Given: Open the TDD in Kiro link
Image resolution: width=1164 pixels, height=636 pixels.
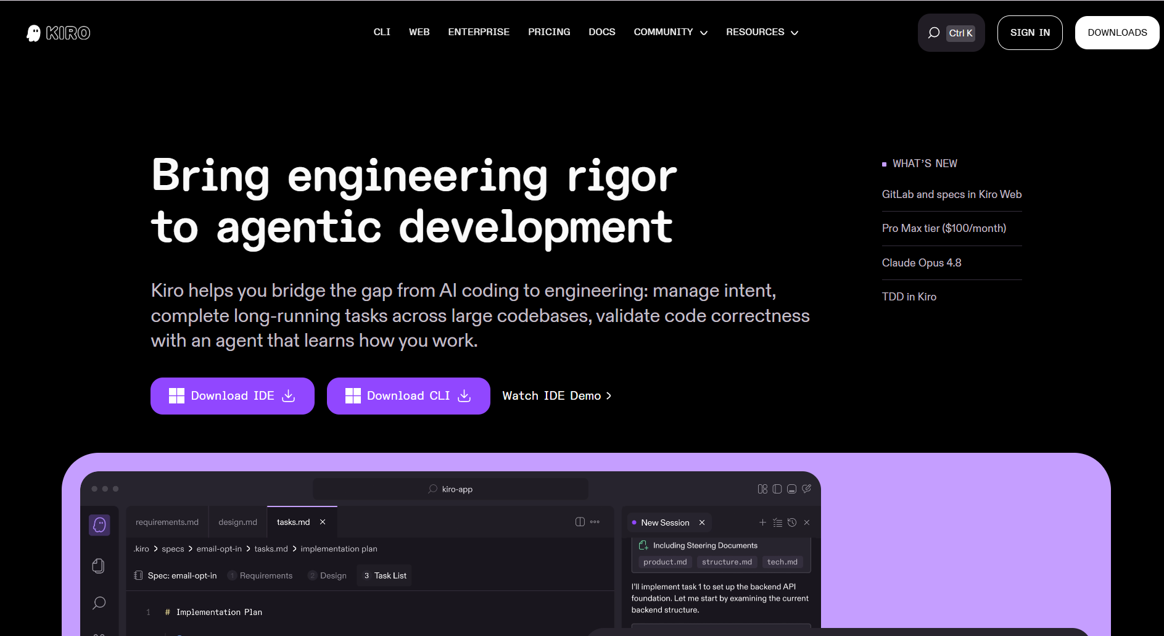Looking at the screenshot, I should 909,297.
